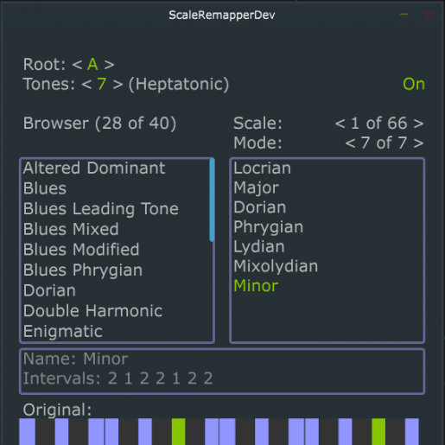This screenshot has width=445, height=445.
Task: Advance to the next Mode arrow
Action: click(x=418, y=143)
